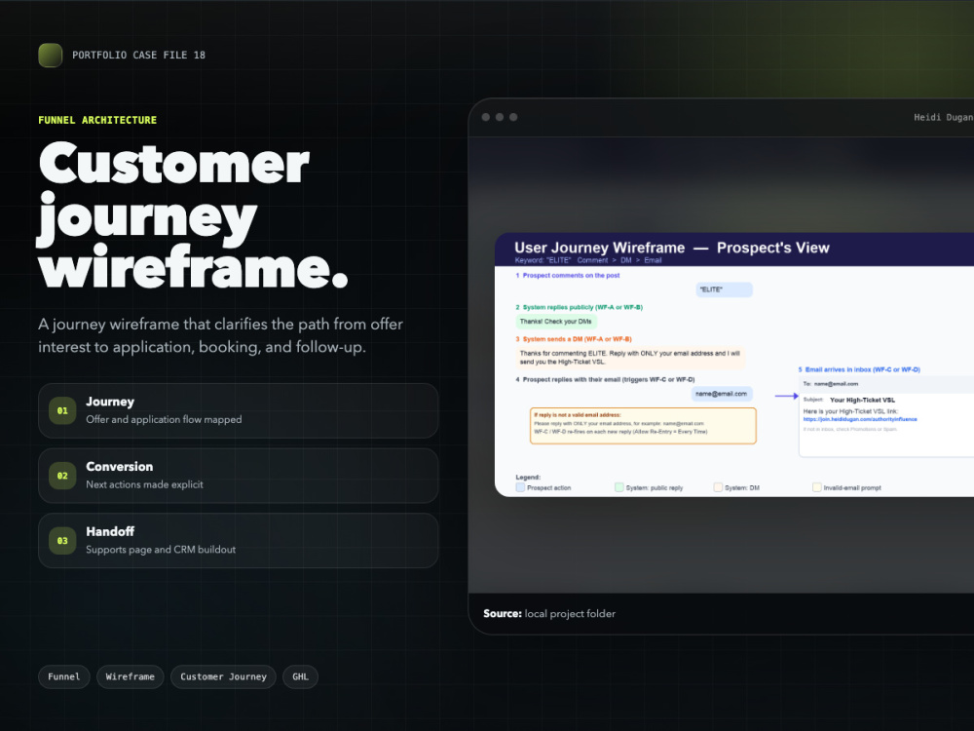Click the PORTFOLIO CASE FILE 18 label
The width and height of the screenshot is (974, 731).
tap(138, 56)
